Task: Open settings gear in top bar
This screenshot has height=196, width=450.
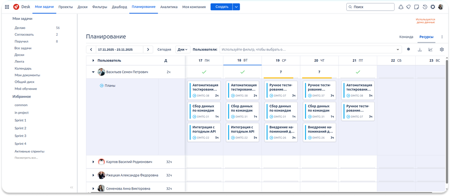Action: point(433,7)
